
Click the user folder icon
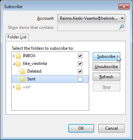(x=18, y=87)
